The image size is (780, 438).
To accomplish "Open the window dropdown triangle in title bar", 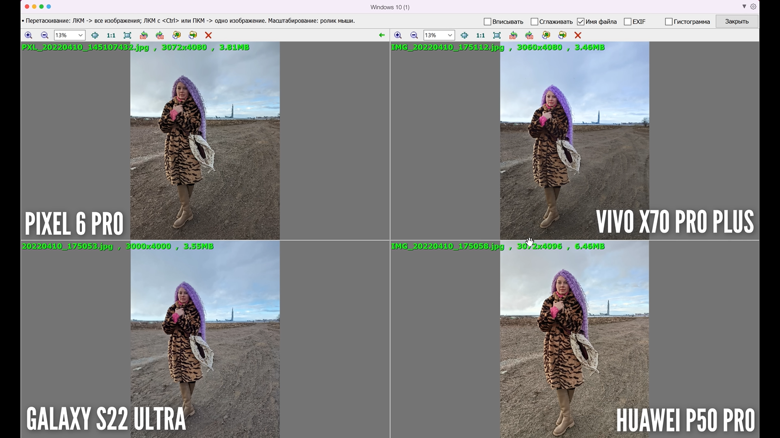I will click(744, 7).
